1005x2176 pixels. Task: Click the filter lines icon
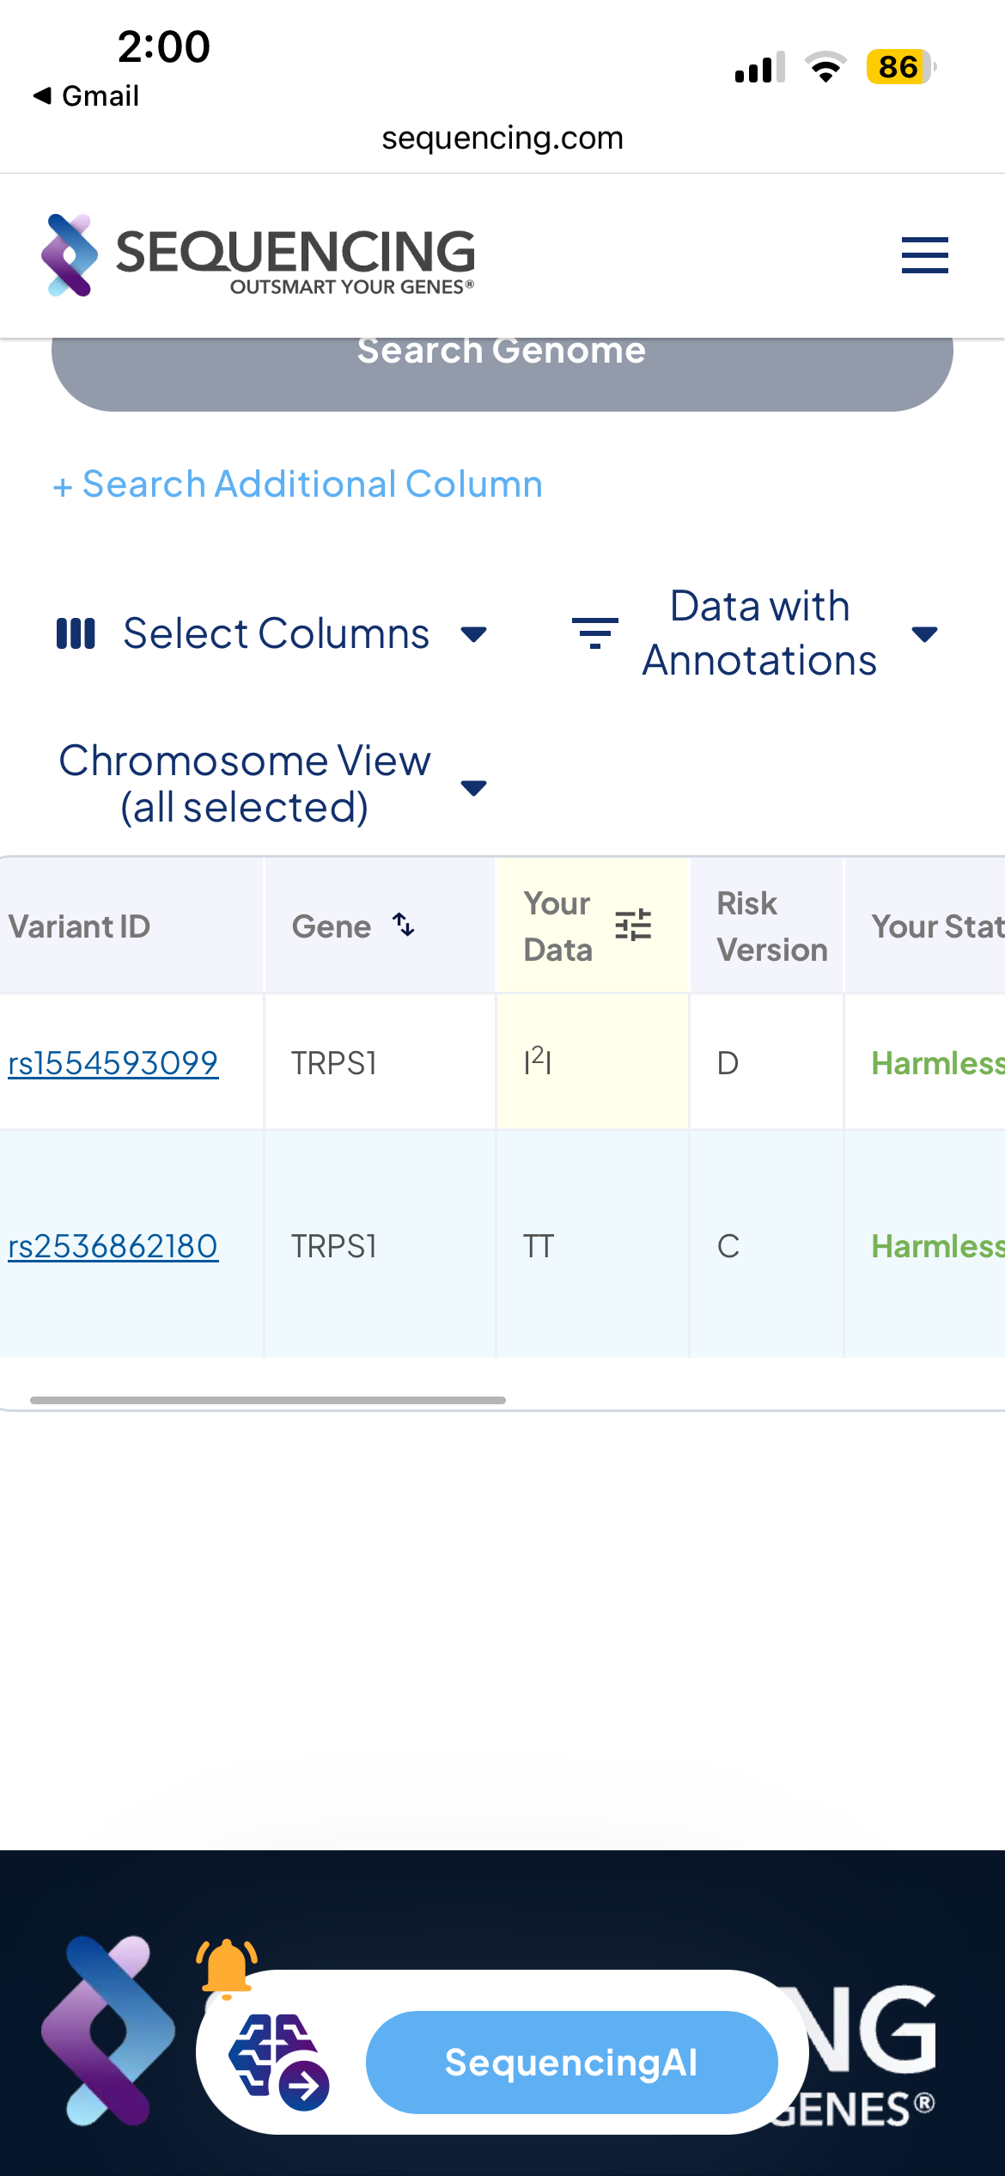pyautogui.click(x=594, y=634)
